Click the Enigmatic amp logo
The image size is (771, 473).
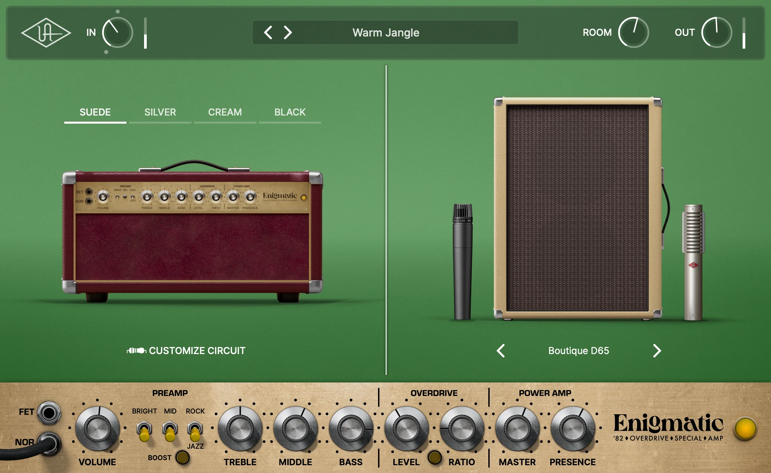tap(668, 428)
